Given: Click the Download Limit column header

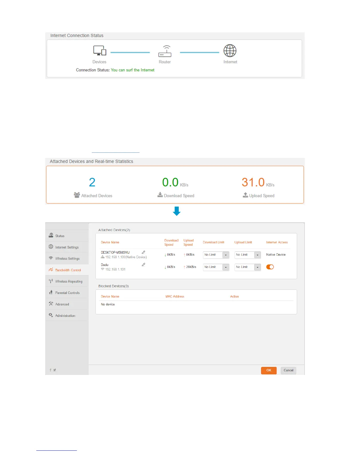Looking at the screenshot, I should [x=214, y=242].
